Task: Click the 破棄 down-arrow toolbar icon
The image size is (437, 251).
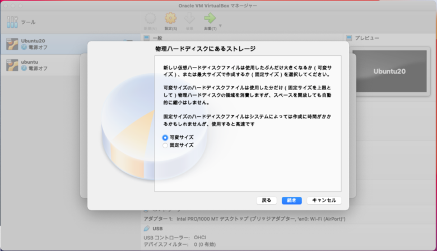Action: 189,18
